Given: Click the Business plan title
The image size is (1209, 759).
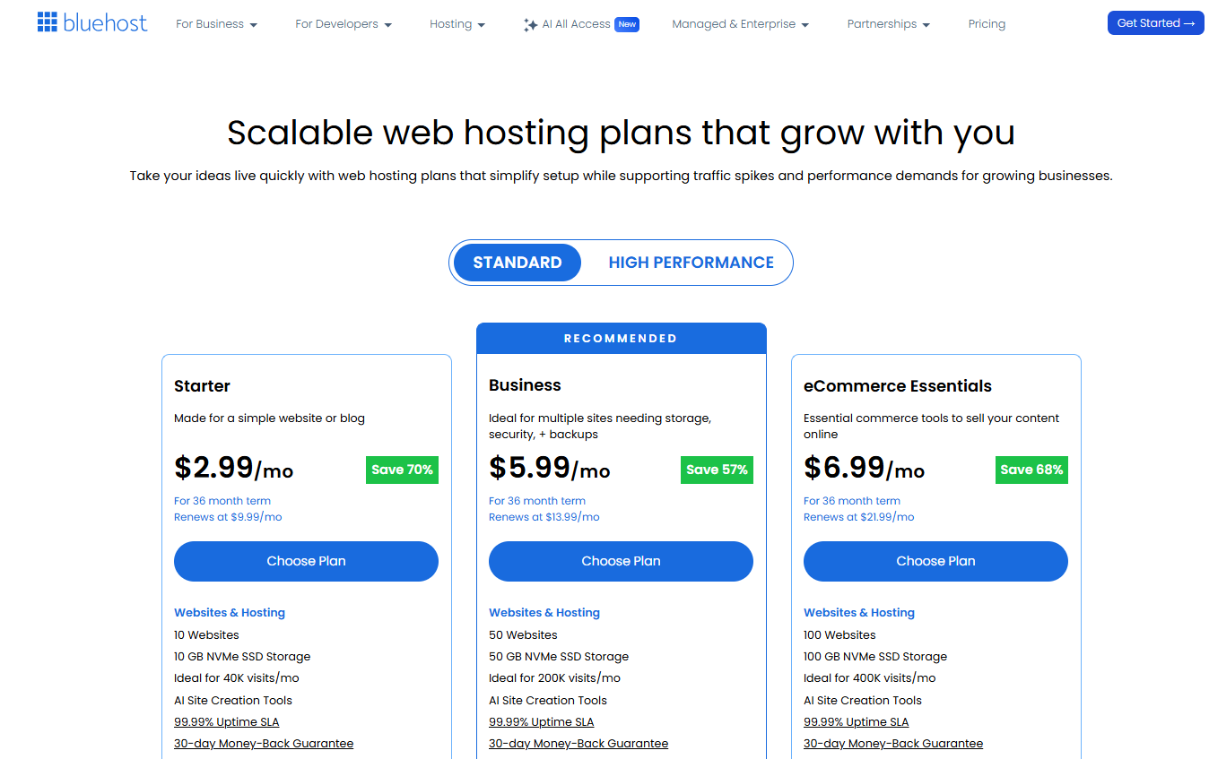Looking at the screenshot, I should pos(525,385).
